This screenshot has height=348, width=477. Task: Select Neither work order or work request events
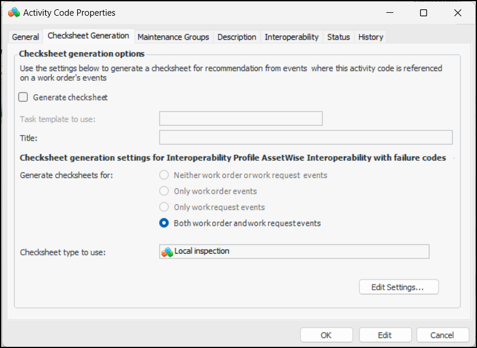pyautogui.click(x=164, y=175)
